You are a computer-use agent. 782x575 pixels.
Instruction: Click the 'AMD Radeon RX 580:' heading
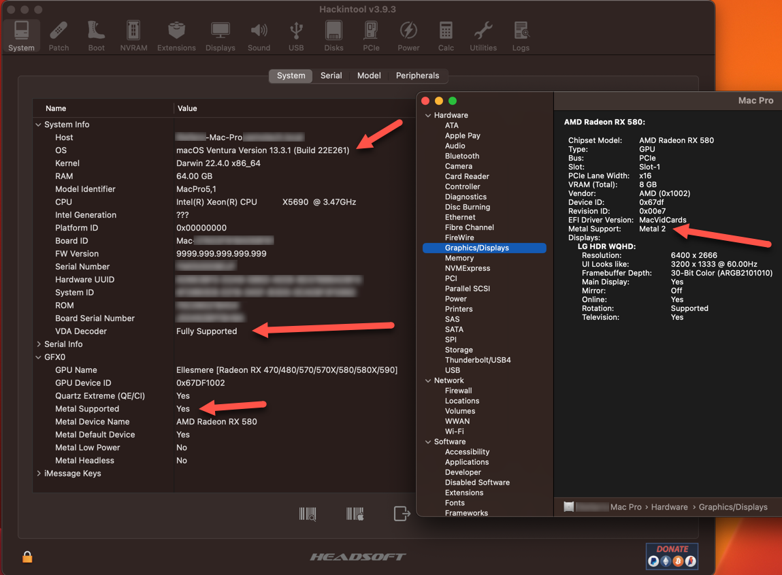click(x=604, y=122)
